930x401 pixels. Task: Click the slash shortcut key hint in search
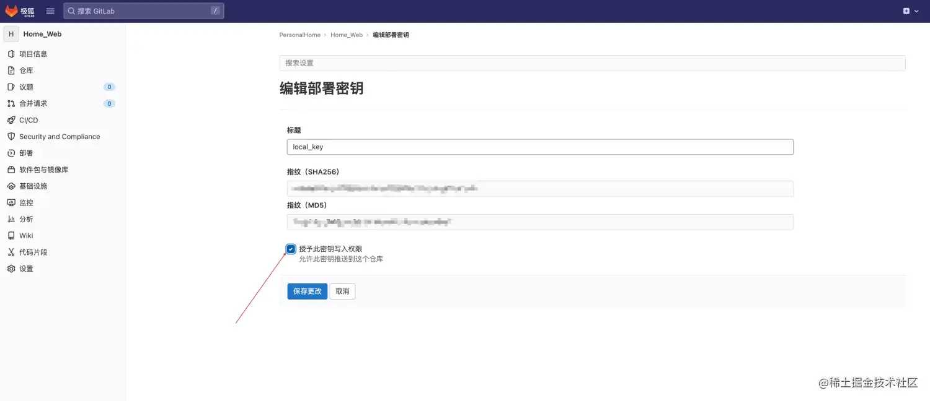215,11
